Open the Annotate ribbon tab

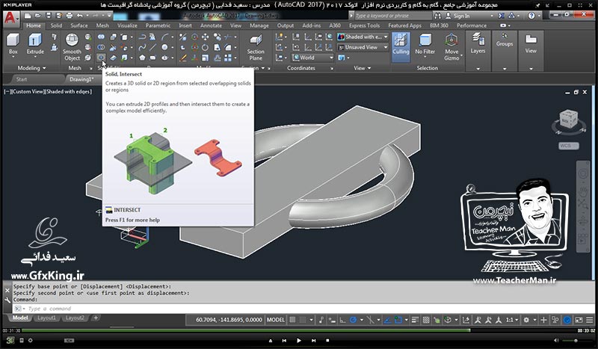[211, 25]
